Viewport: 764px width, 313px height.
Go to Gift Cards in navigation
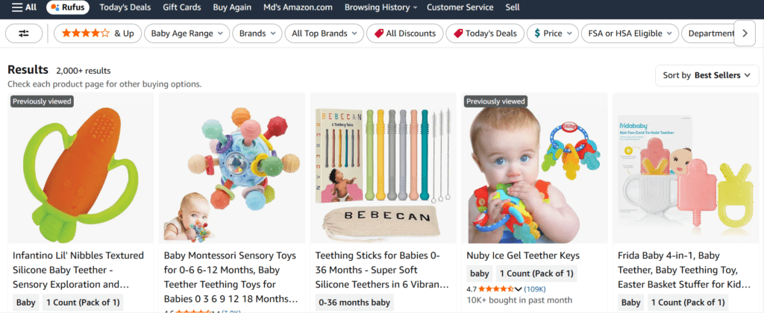tap(183, 7)
